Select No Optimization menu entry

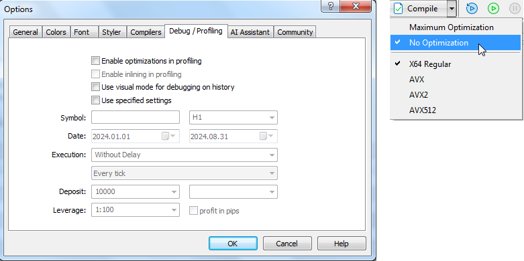click(x=456, y=43)
